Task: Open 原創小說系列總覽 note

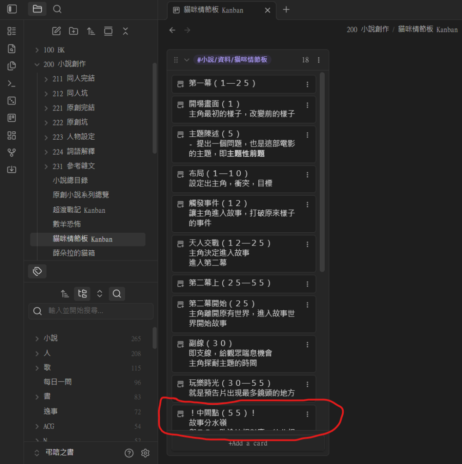Action: (81, 195)
